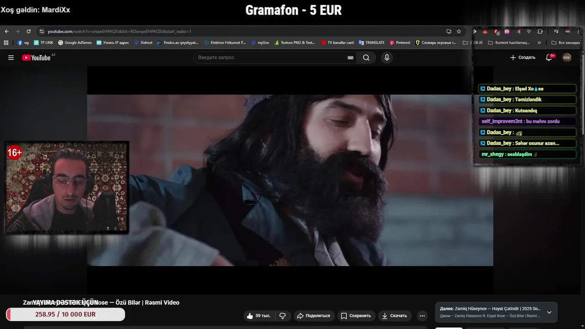Open the Elektron Hökumət bookmark

pos(225,42)
